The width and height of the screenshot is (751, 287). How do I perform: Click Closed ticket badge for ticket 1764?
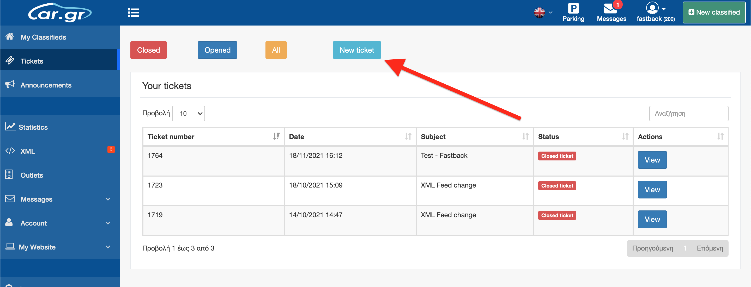(x=557, y=156)
